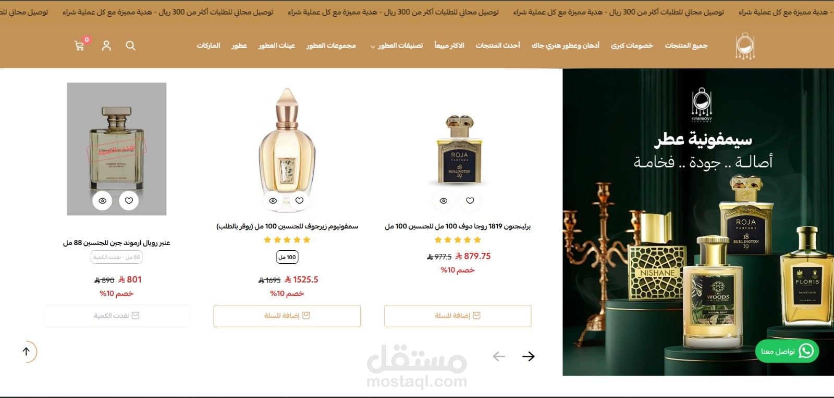This screenshot has width=834, height=398.
Task: Add Roja Burlington perfume to wishlist heart
Action: 470,201
